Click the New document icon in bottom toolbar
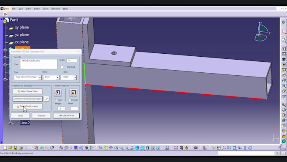 click(5, 148)
